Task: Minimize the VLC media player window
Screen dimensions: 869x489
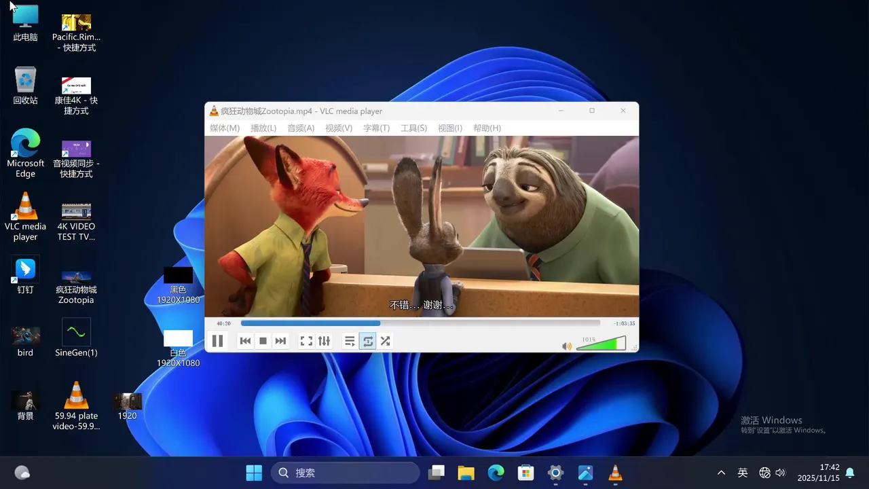Action: [x=561, y=111]
